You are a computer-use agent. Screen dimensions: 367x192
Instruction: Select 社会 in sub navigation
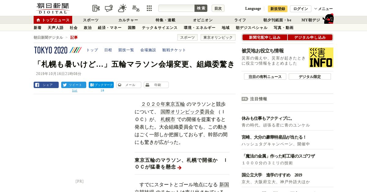(74, 28)
